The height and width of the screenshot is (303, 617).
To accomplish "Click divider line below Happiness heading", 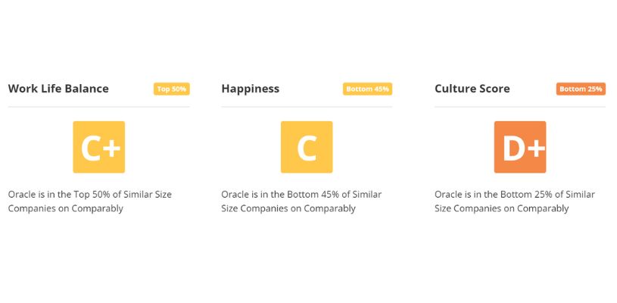I will (x=307, y=107).
